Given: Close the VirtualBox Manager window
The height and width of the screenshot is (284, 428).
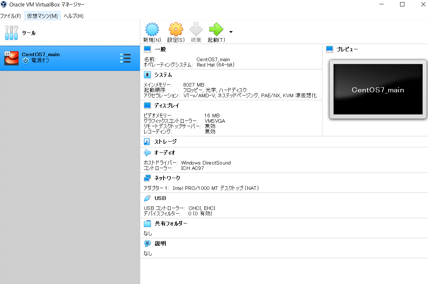Looking at the screenshot, I should 423,4.
